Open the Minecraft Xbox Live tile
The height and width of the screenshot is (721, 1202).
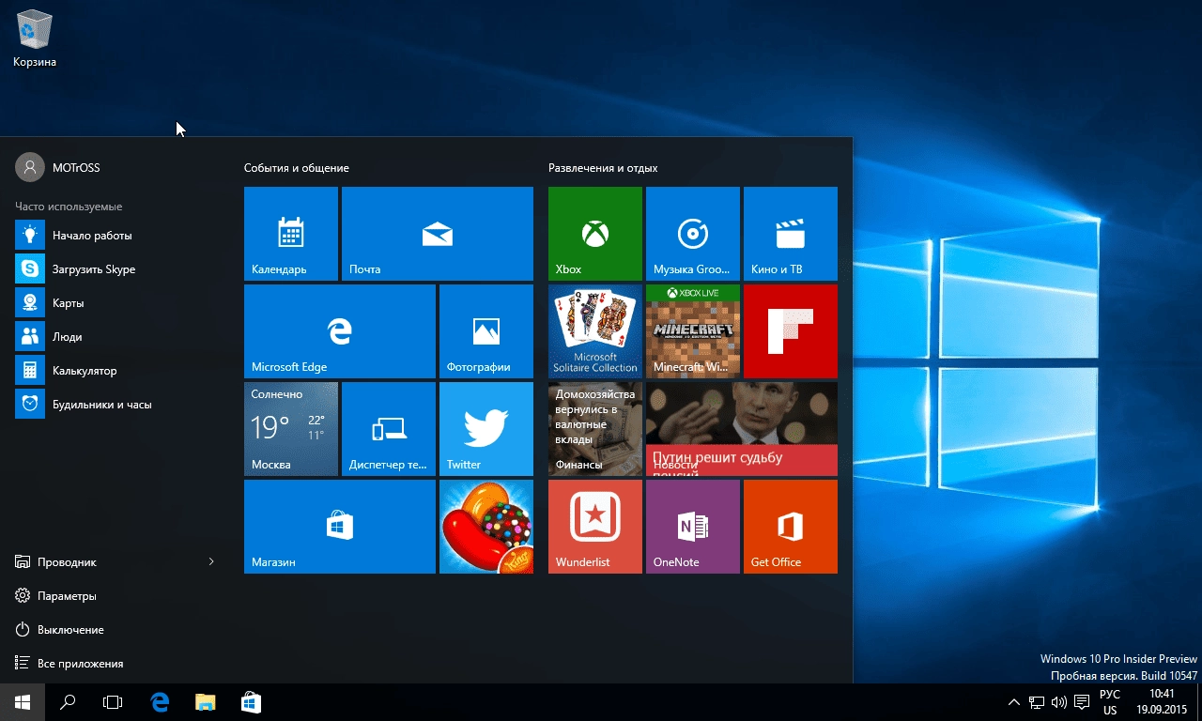[x=693, y=331]
